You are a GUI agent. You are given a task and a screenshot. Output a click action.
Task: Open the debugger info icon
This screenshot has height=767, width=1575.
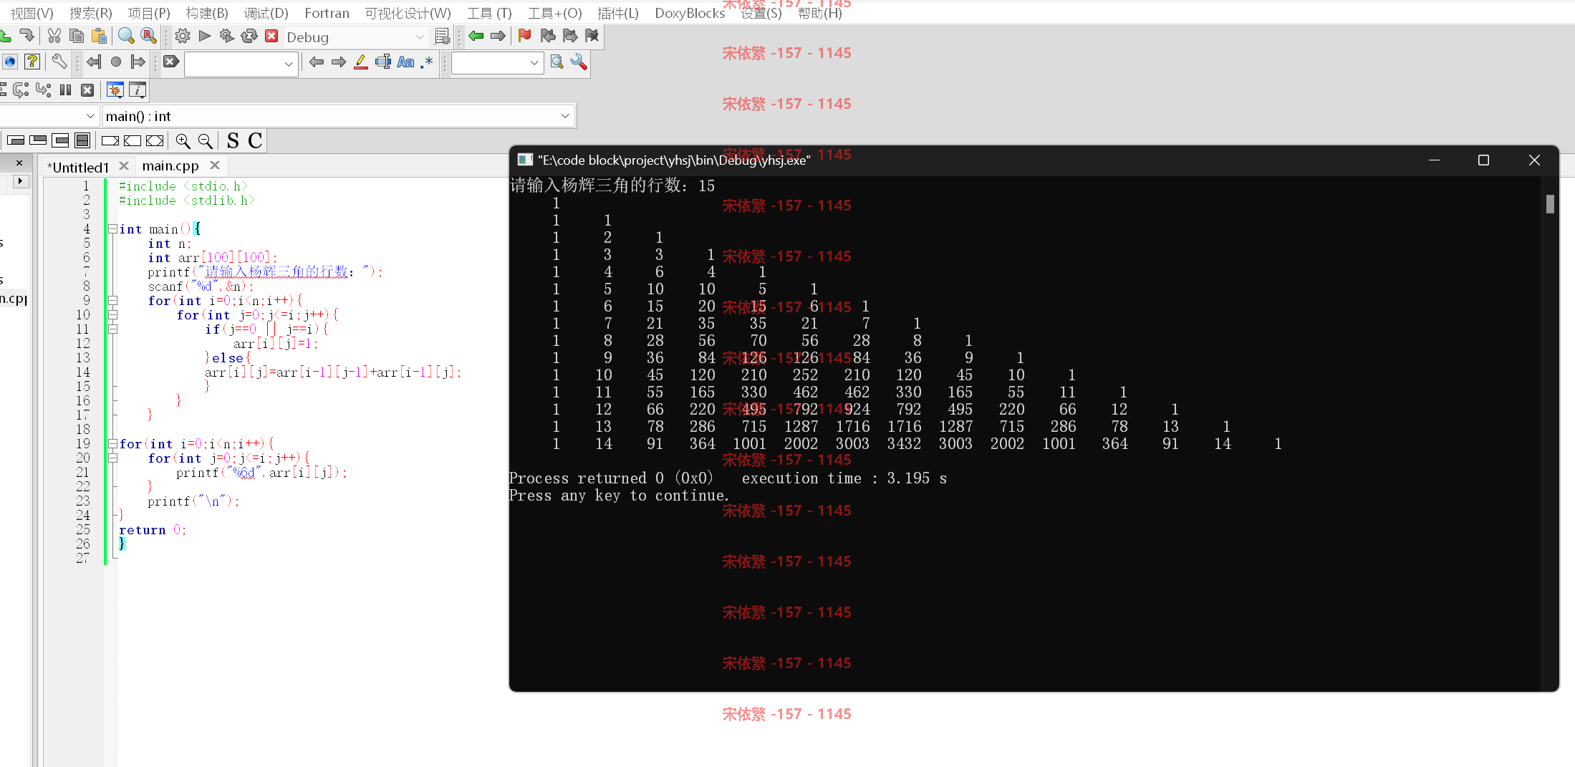pos(137,90)
